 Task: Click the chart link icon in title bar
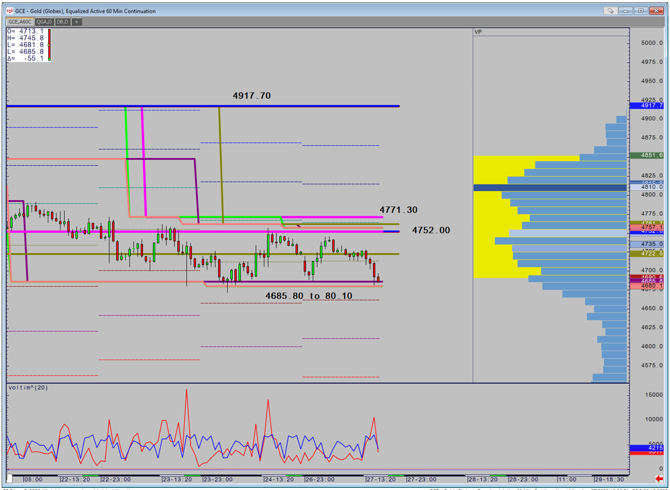pos(611,11)
